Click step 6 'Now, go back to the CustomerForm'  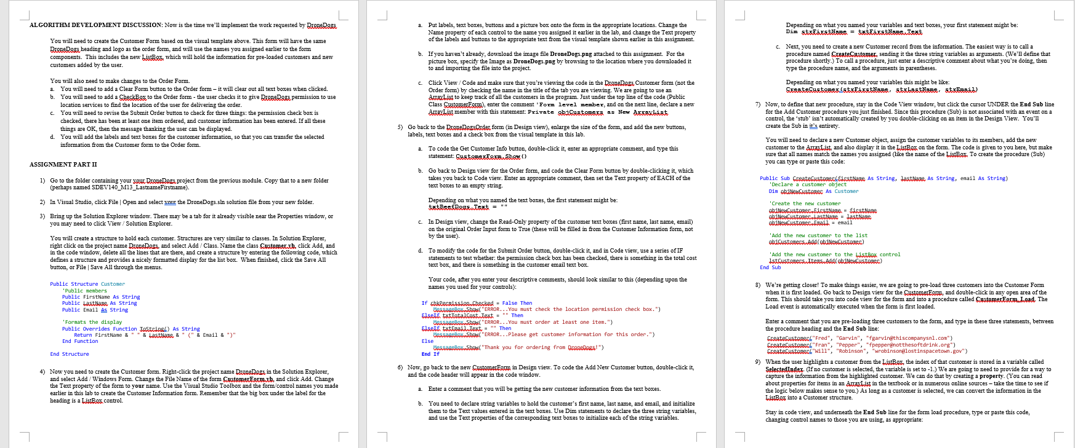(551, 371)
